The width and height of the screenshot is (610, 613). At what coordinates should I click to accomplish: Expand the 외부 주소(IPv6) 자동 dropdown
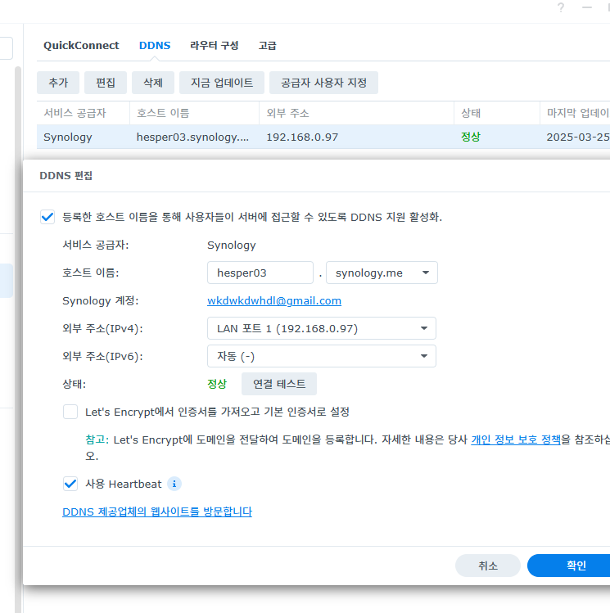322,356
